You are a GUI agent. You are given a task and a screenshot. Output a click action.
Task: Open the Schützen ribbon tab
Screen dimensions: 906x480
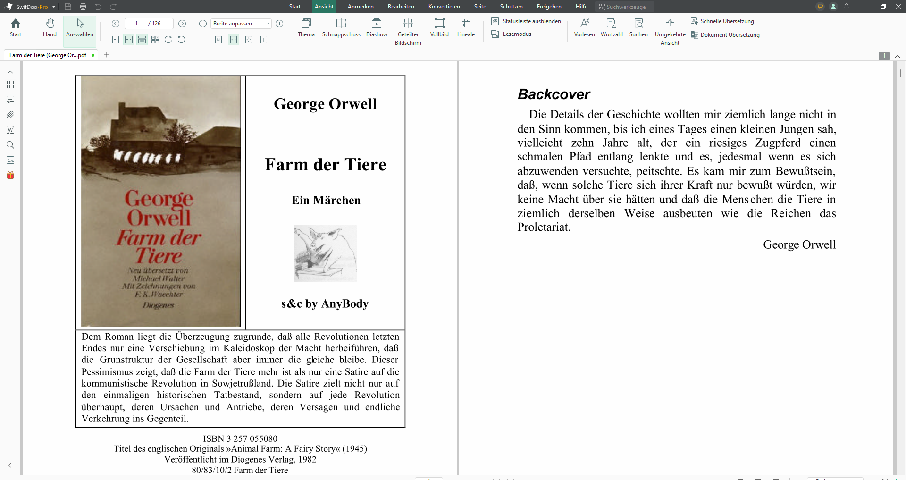512,7
